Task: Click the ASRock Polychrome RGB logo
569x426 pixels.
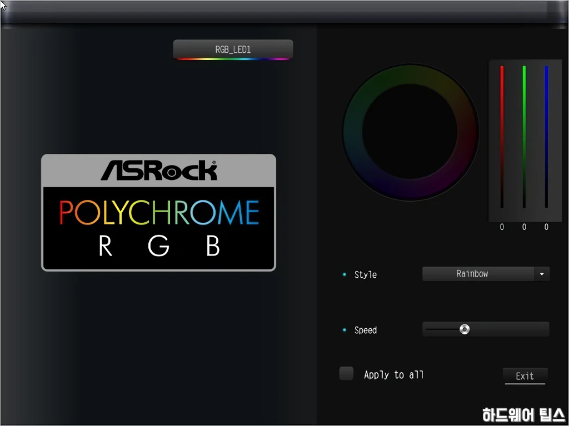Action: pyautogui.click(x=158, y=213)
